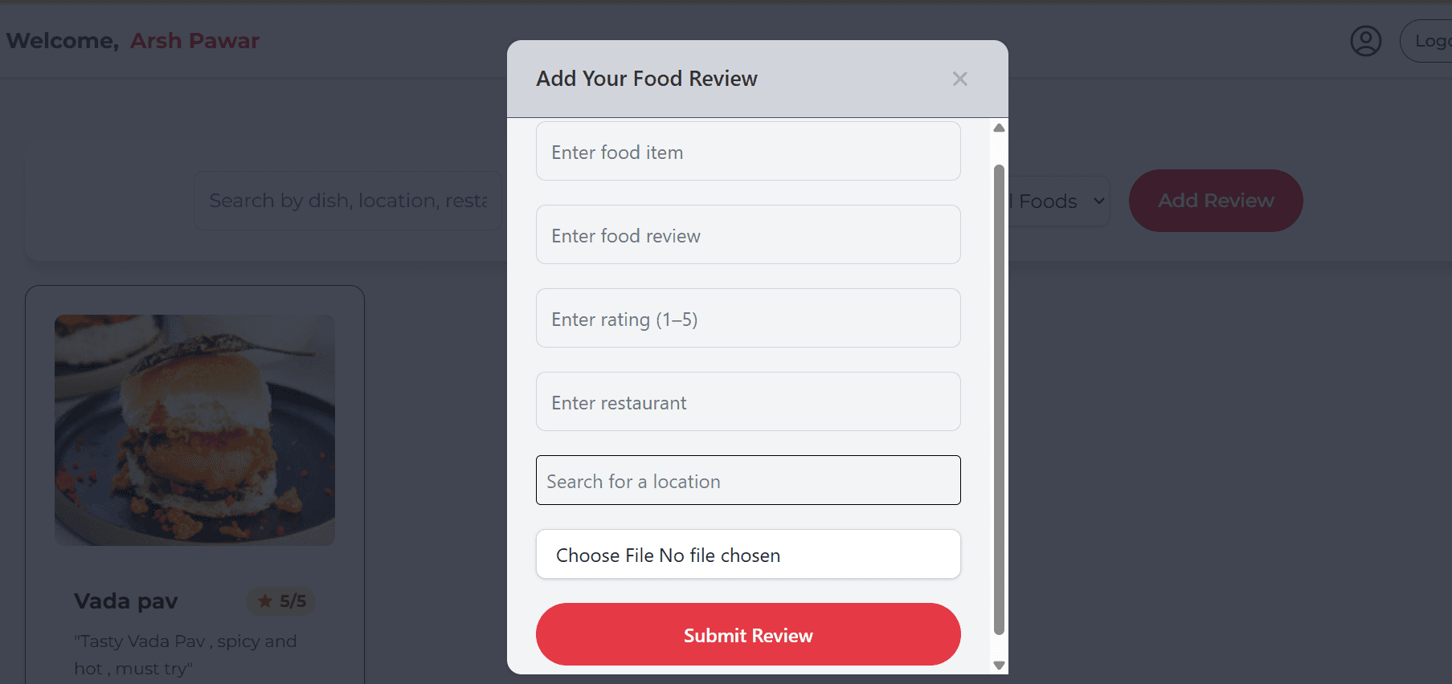Screen dimensions: 1452x684
Task: Click the Arsh Pawar username
Action: [194, 41]
